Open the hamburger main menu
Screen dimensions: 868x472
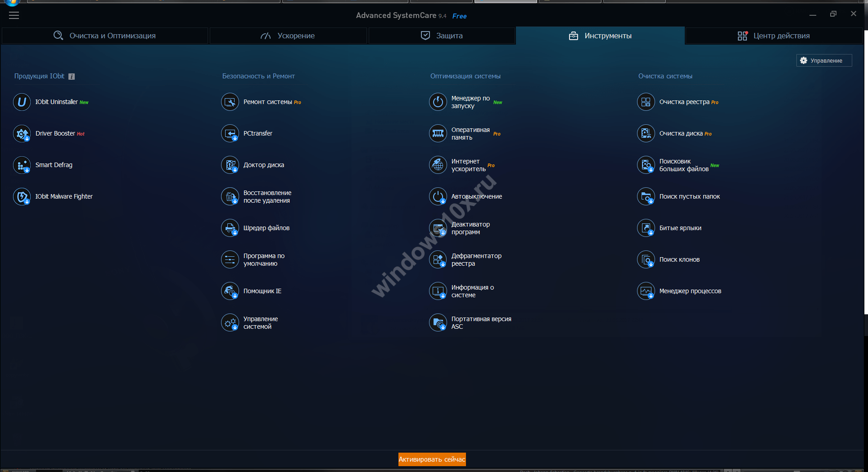coord(14,15)
